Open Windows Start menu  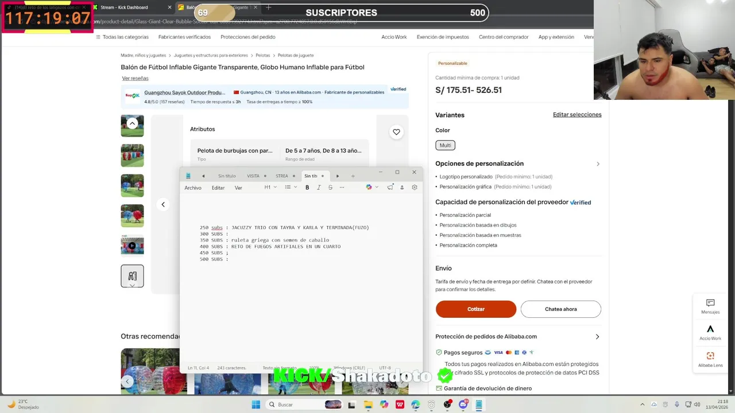(x=256, y=404)
